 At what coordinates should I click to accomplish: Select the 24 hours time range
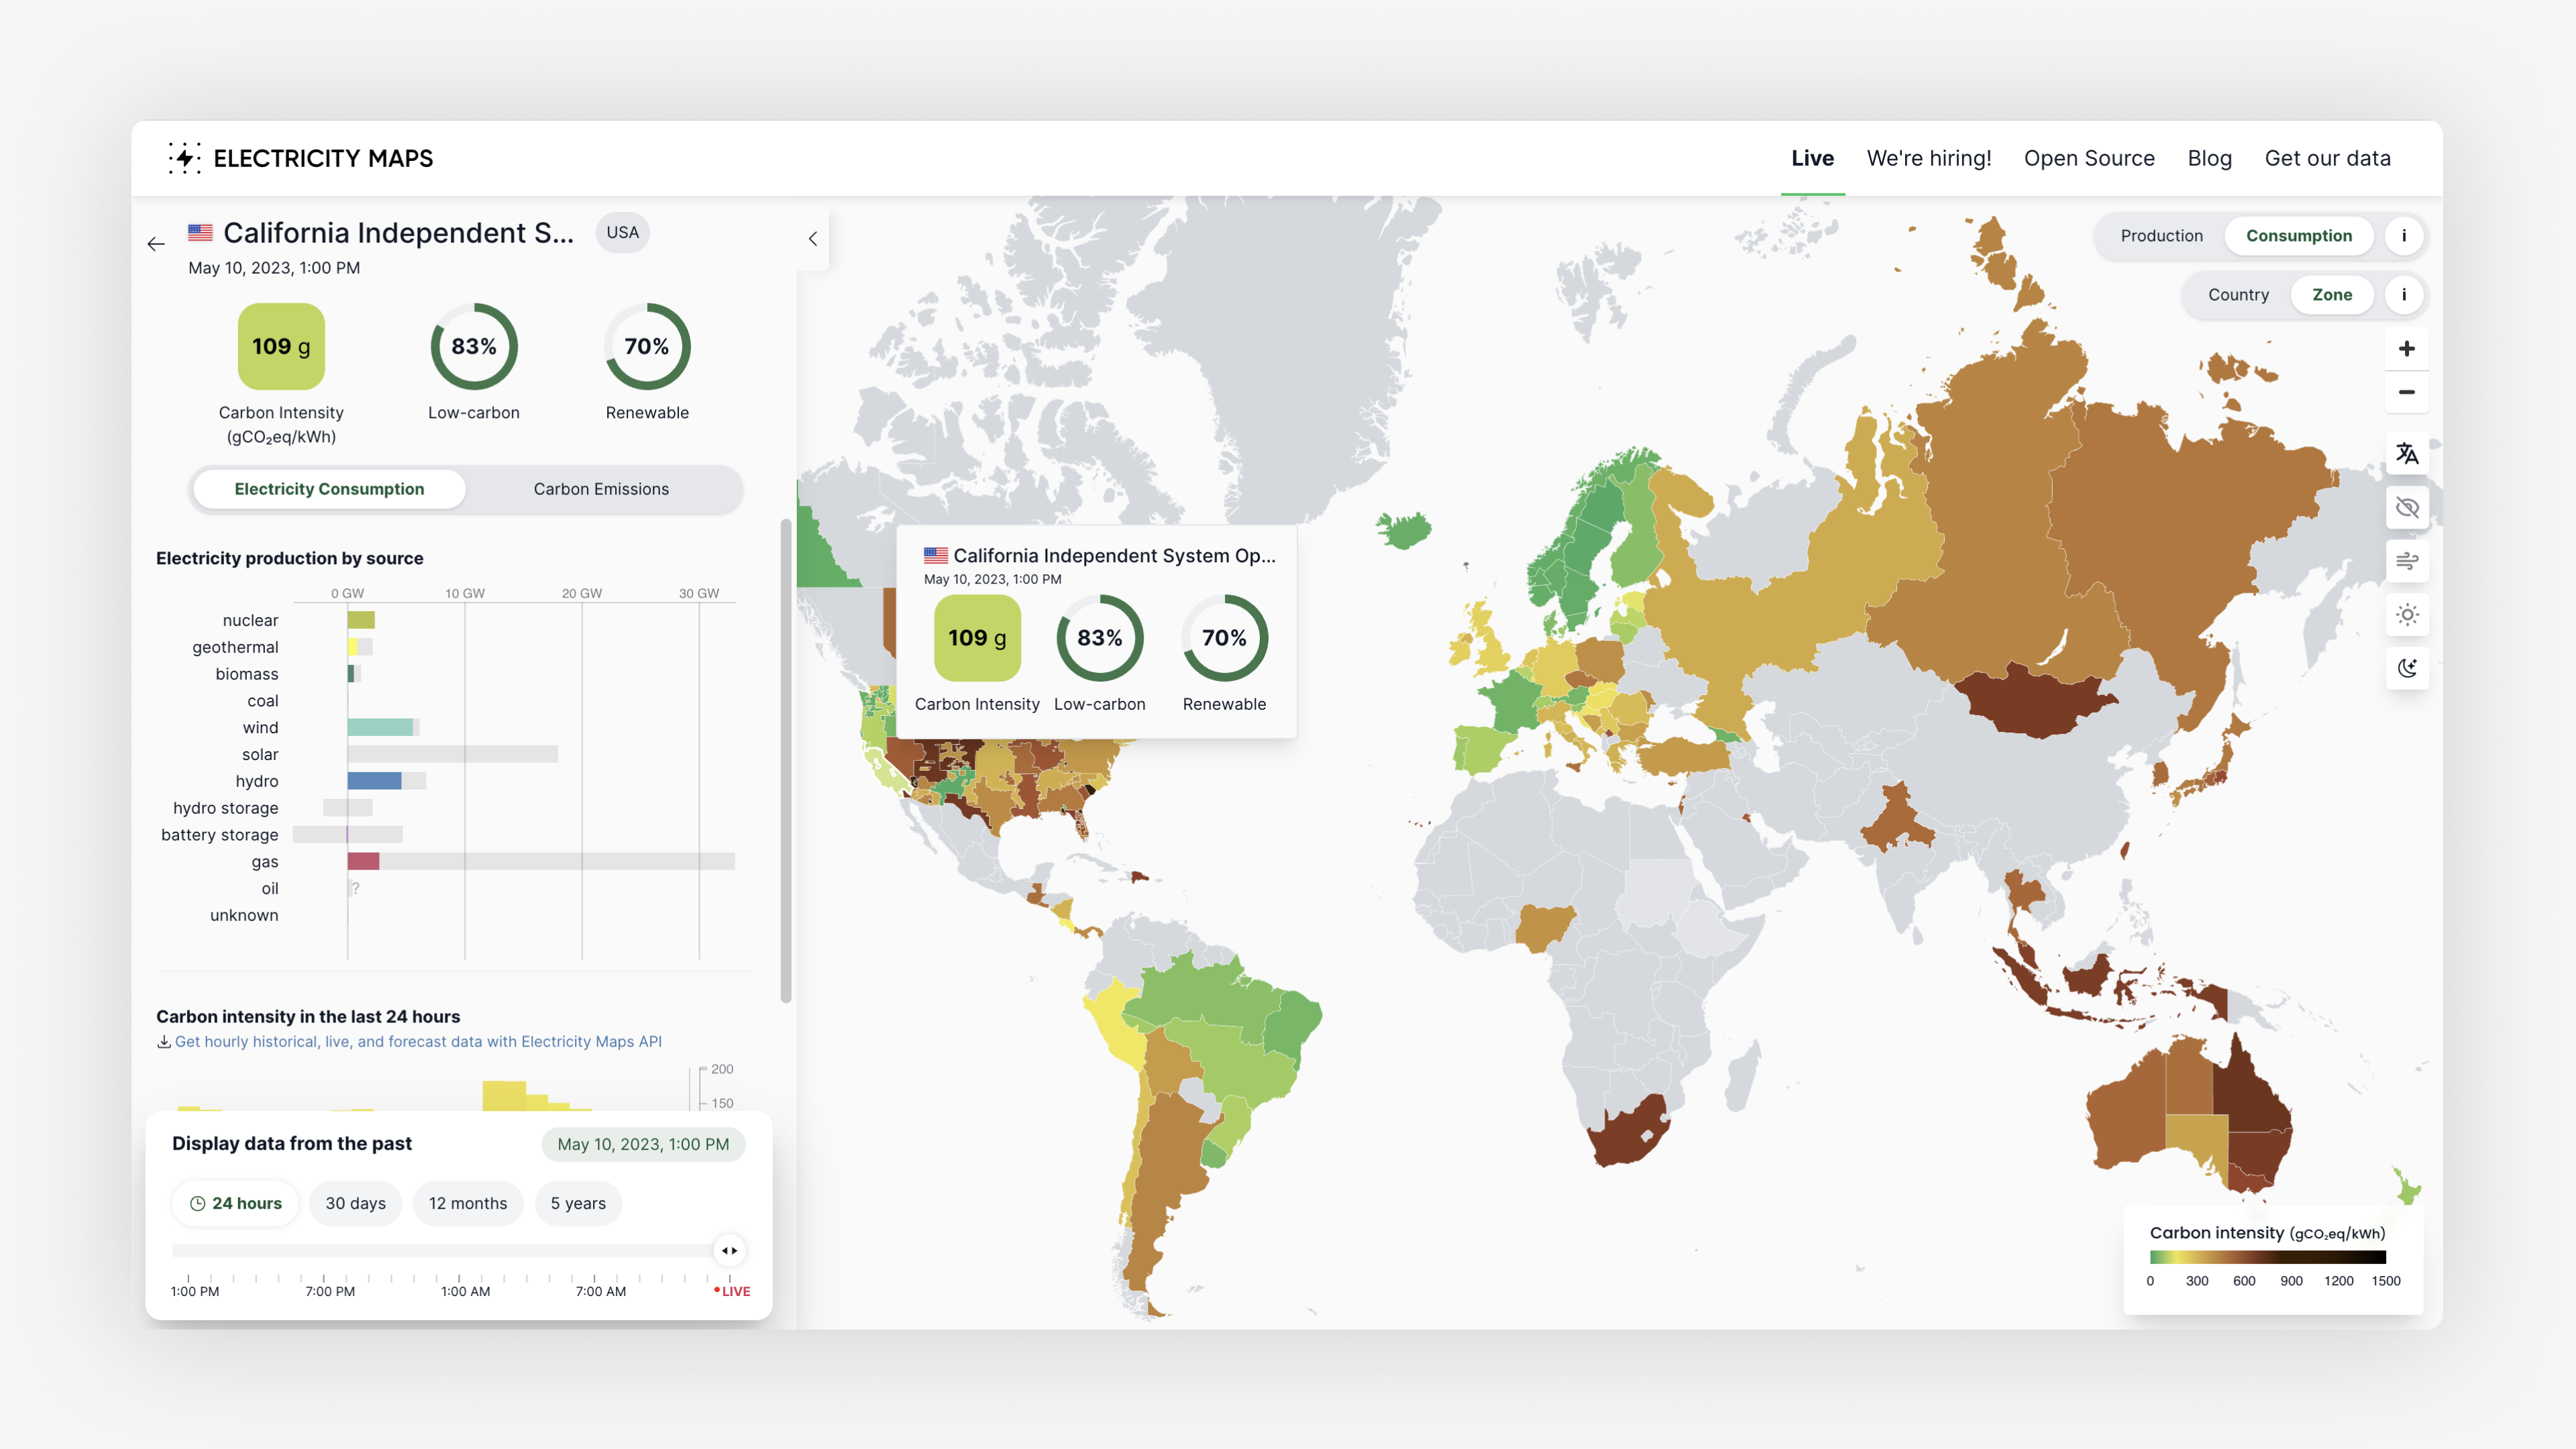pos(236,1203)
